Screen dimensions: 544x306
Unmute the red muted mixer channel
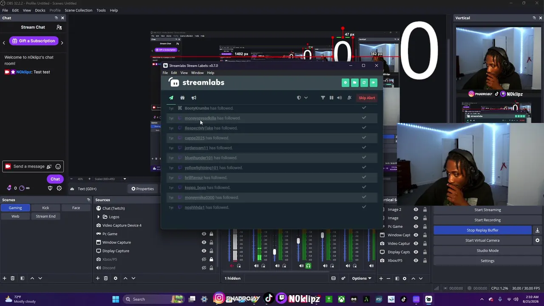[232, 266]
